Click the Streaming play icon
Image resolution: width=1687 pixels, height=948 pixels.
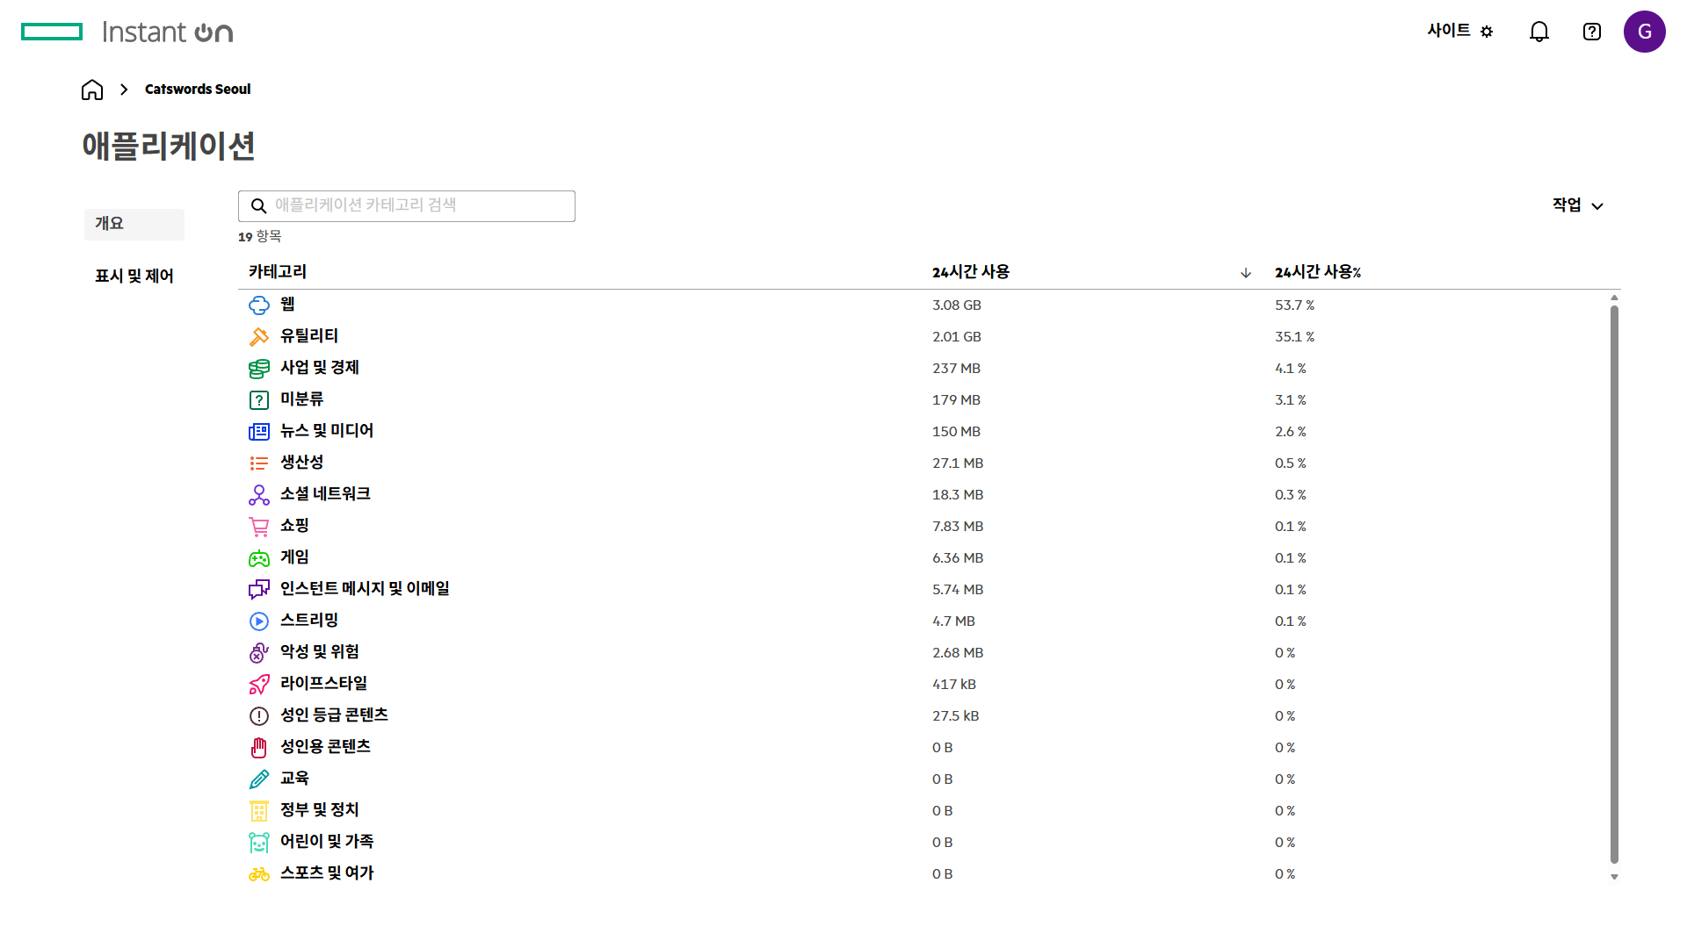(x=259, y=621)
